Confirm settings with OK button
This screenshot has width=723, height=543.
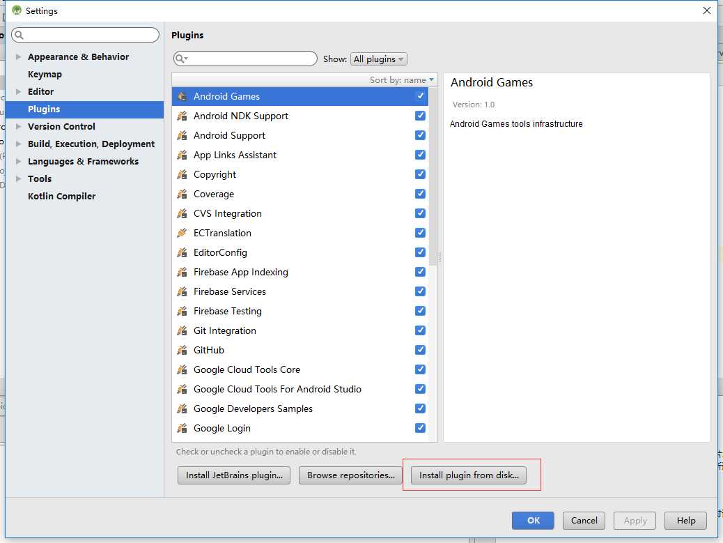pos(533,521)
